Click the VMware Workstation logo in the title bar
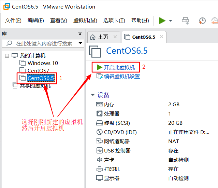Screen dimensions: 218x188 [x=7, y=6]
